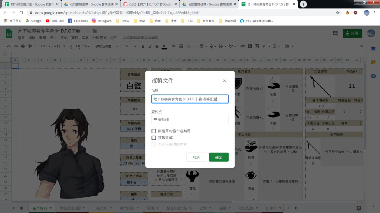Viewport: 380px width, 213px height.
Task: Apply percent format from toolbar
Action: [x=64, y=46]
